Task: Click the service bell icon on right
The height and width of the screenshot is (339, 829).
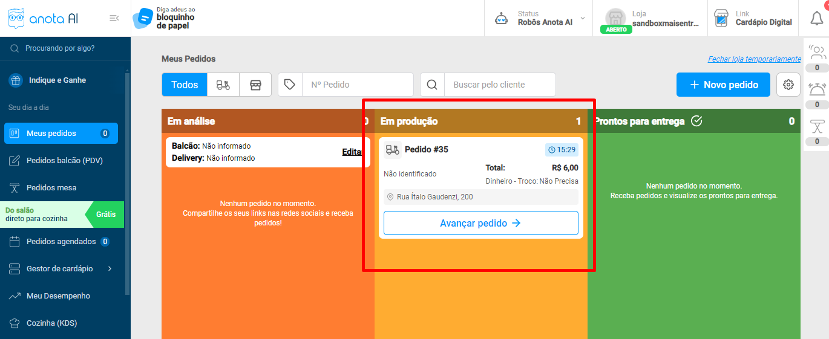Action: click(817, 89)
